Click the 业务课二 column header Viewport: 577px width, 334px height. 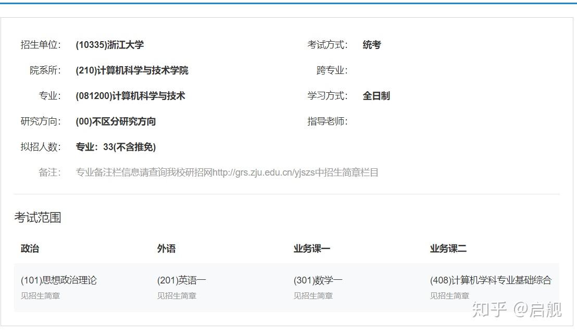448,249
